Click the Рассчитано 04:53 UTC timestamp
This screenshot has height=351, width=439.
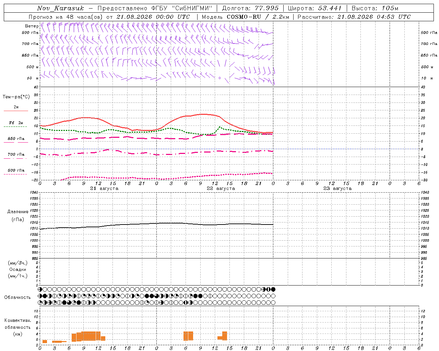click(x=354, y=17)
